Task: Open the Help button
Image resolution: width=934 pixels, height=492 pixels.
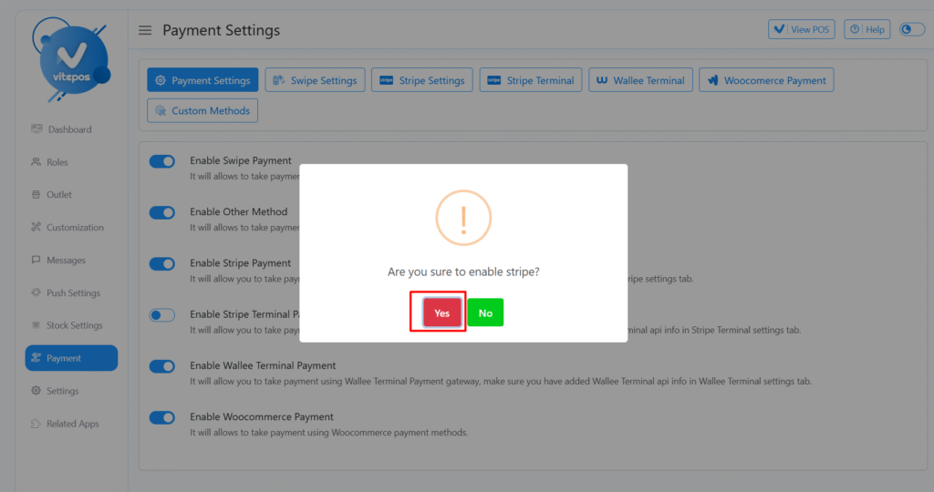Action: 867,29
